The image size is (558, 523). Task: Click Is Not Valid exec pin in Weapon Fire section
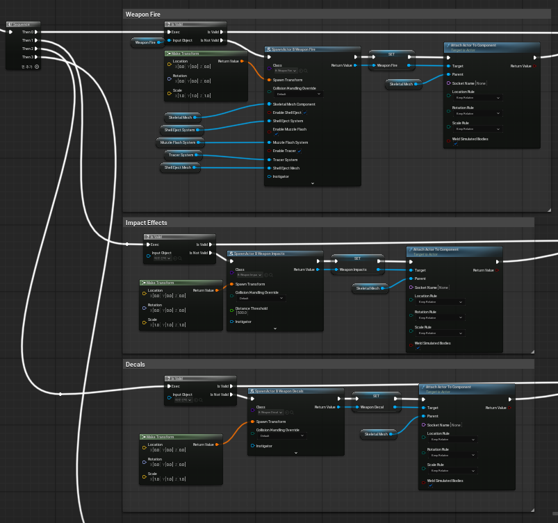[222, 40]
